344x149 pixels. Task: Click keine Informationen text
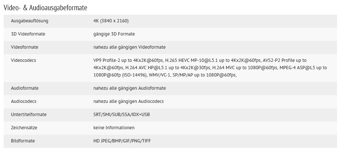(114, 127)
